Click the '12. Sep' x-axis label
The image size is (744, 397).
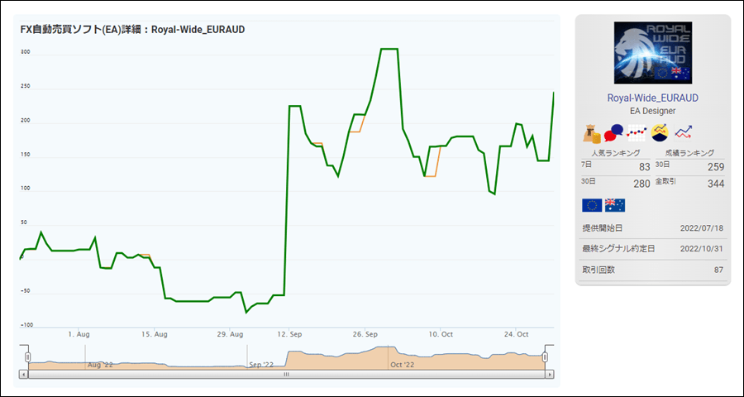(290, 334)
